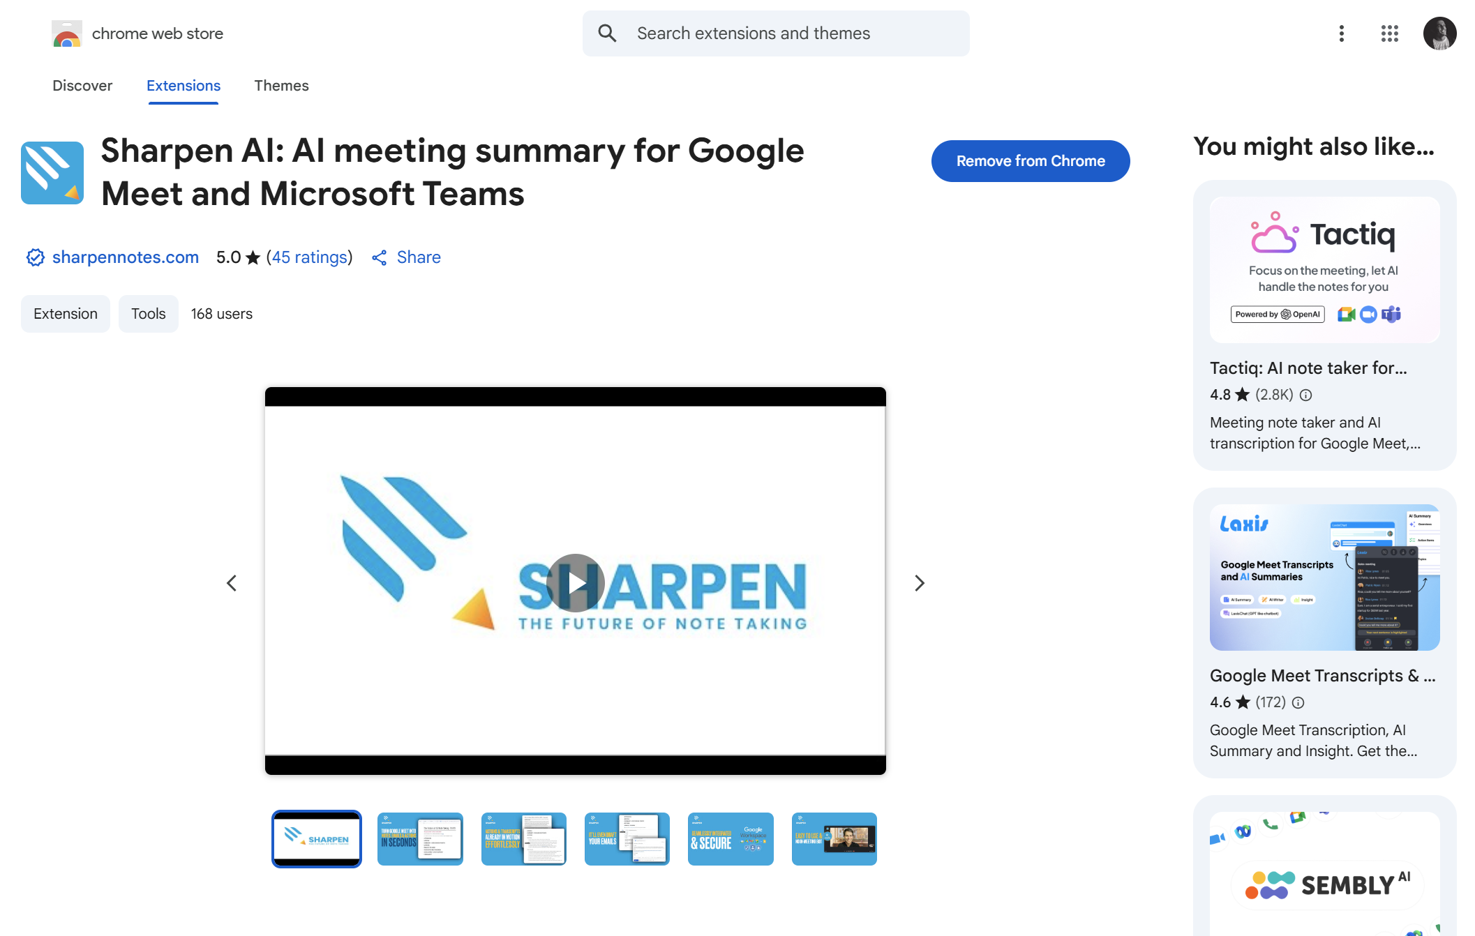
Task: Open the Themes tab
Action: click(281, 86)
